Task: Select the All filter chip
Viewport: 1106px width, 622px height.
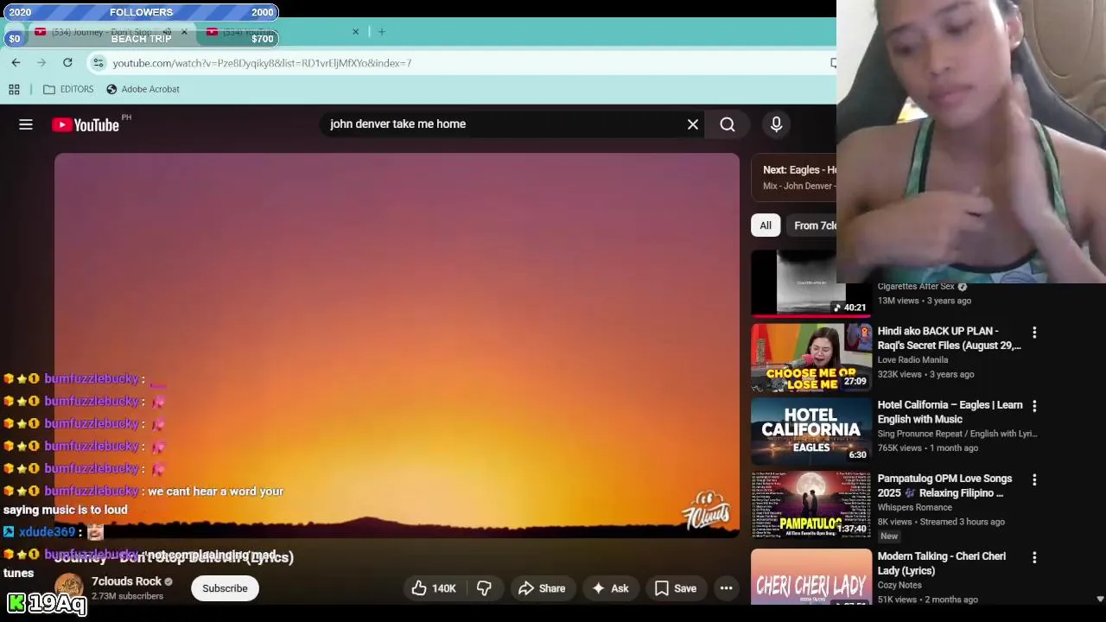Action: pos(766,225)
